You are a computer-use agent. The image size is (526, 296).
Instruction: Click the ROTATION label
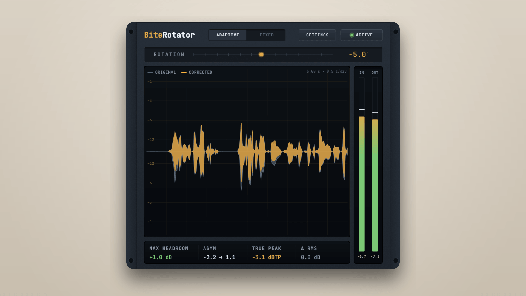click(169, 55)
